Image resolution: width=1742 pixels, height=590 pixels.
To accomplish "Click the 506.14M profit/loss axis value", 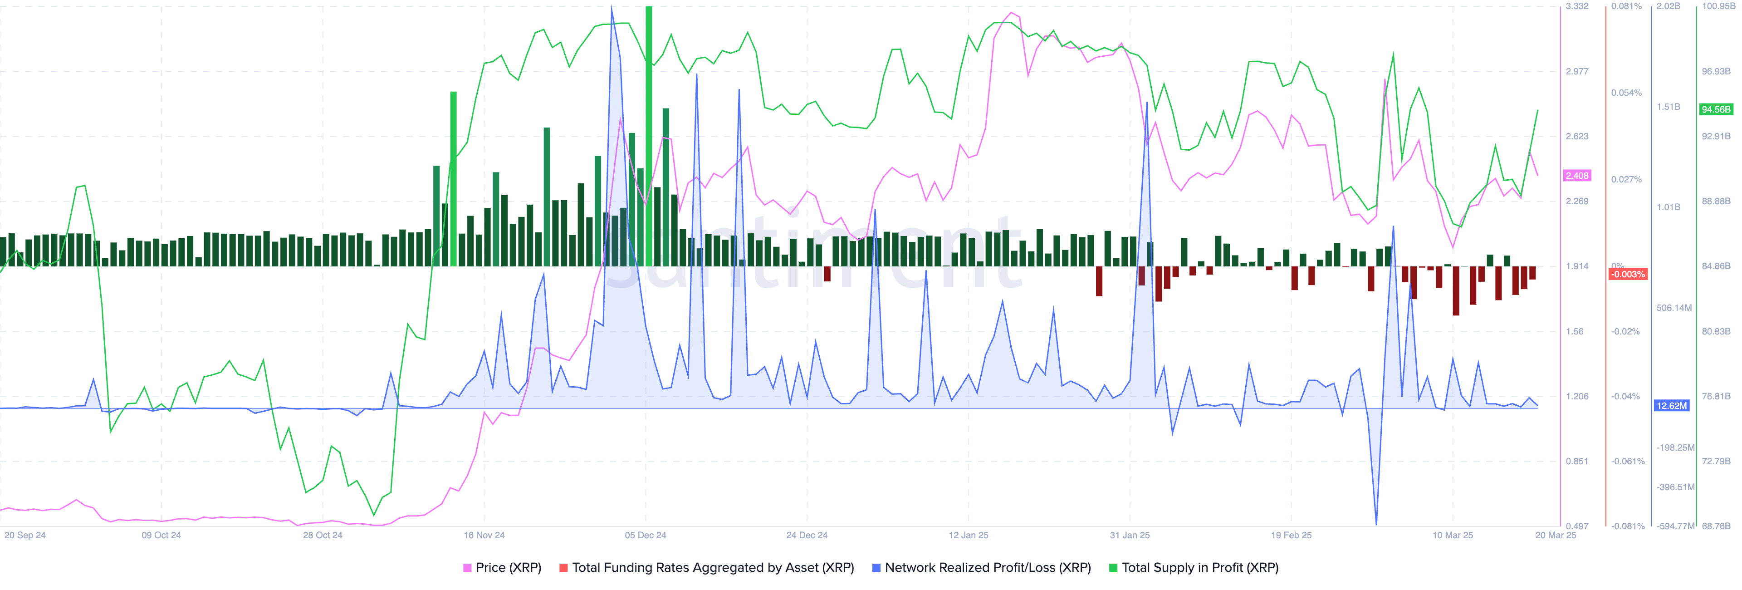I will click(x=1673, y=308).
